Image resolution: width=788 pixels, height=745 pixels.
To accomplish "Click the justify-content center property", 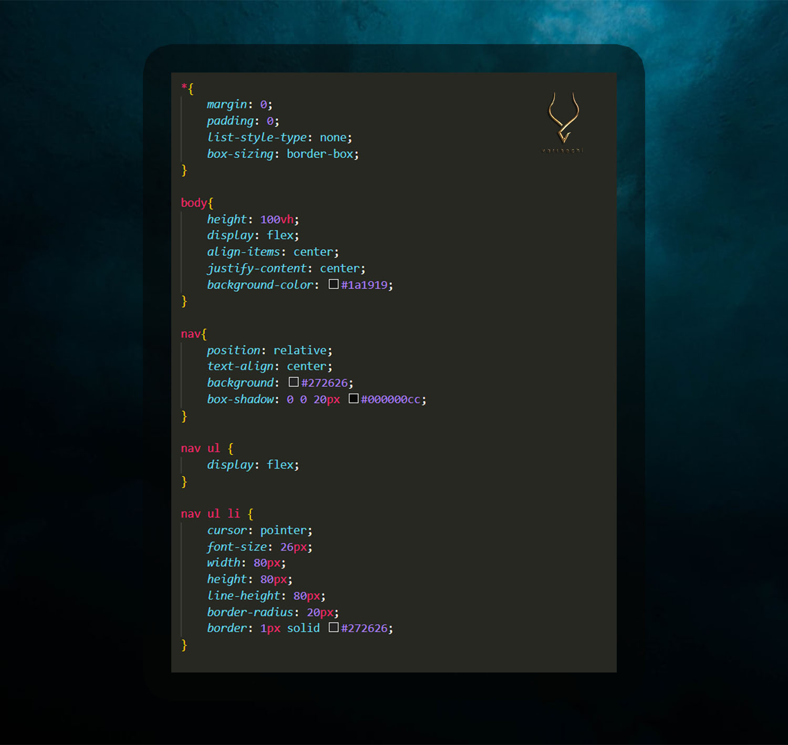I will [x=257, y=268].
